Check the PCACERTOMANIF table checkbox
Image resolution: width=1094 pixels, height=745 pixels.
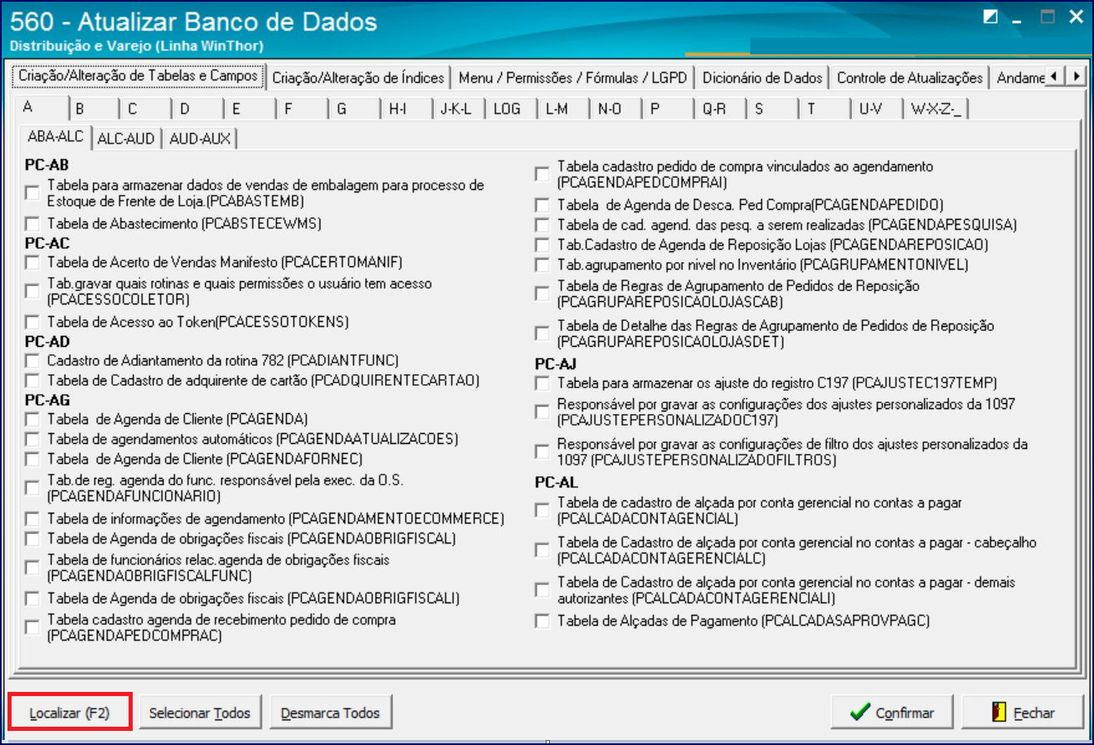pyautogui.click(x=32, y=263)
